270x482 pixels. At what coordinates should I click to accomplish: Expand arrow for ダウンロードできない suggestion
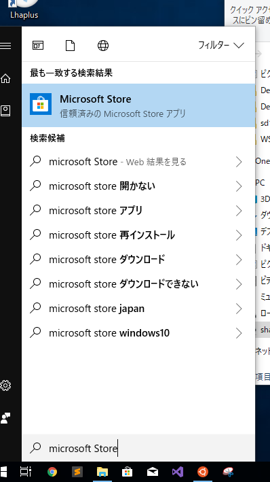tap(239, 284)
